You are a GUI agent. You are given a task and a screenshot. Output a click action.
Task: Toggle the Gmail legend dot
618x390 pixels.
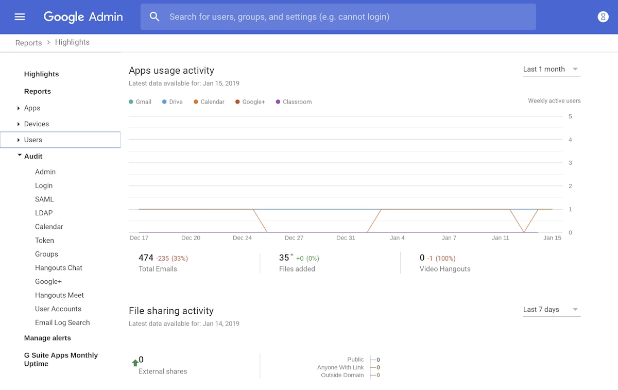click(131, 102)
